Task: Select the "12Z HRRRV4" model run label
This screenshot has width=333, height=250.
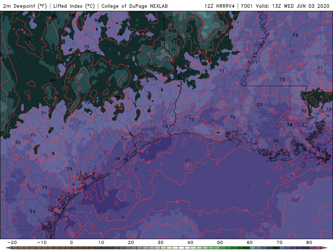Action: pos(220,6)
